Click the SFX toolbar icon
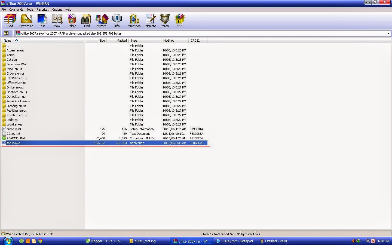 coord(180,21)
